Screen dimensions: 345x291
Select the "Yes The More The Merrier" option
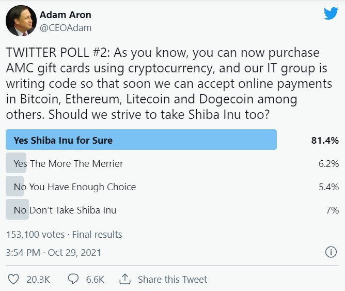(69, 164)
